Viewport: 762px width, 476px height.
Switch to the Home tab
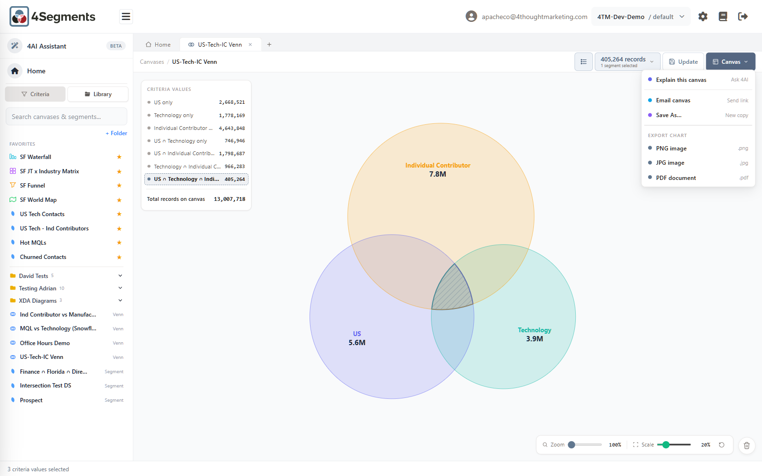pyautogui.click(x=158, y=44)
